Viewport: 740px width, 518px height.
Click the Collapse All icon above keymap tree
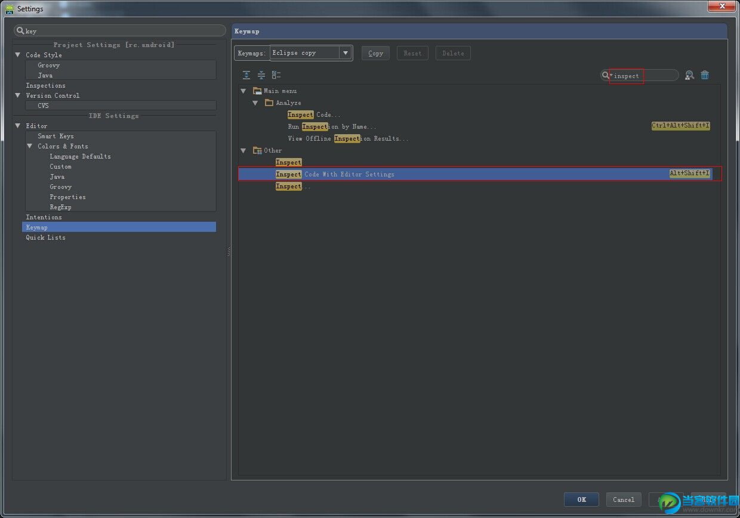[x=261, y=75]
